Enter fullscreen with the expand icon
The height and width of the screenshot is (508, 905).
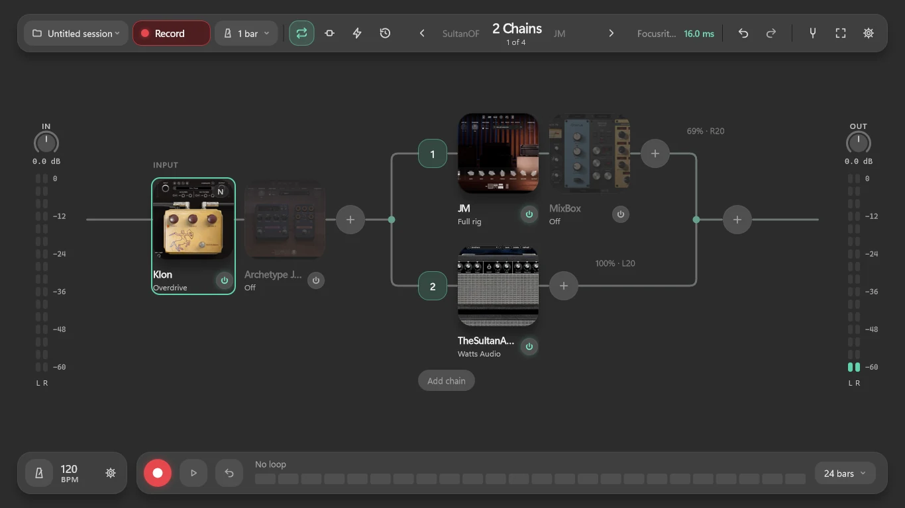point(841,33)
